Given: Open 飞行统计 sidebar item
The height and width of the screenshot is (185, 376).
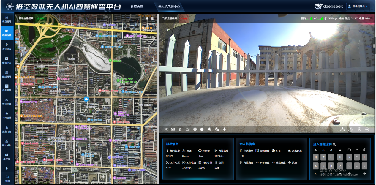Looking at the screenshot, I should tap(7, 115).
